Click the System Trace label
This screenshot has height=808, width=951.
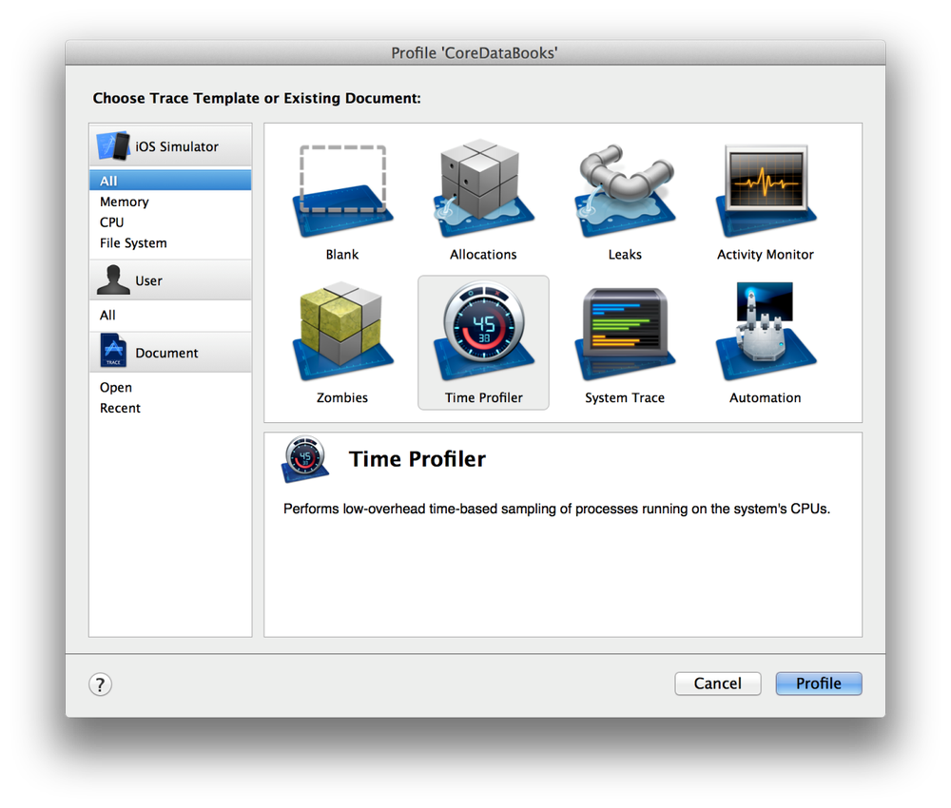pos(625,397)
